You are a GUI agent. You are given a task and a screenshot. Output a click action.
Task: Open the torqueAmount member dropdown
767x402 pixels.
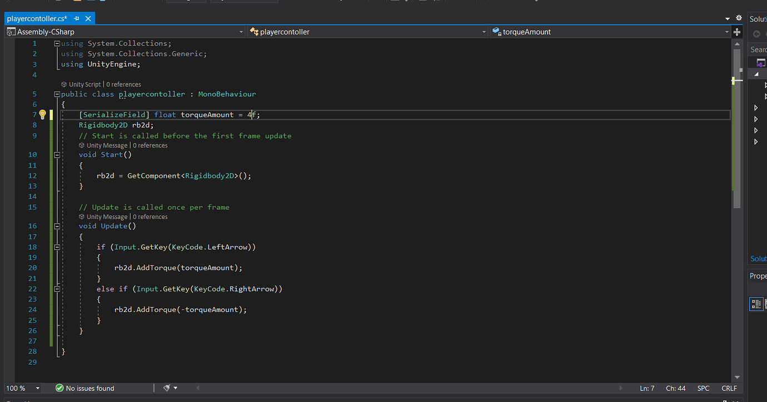click(726, 32)
